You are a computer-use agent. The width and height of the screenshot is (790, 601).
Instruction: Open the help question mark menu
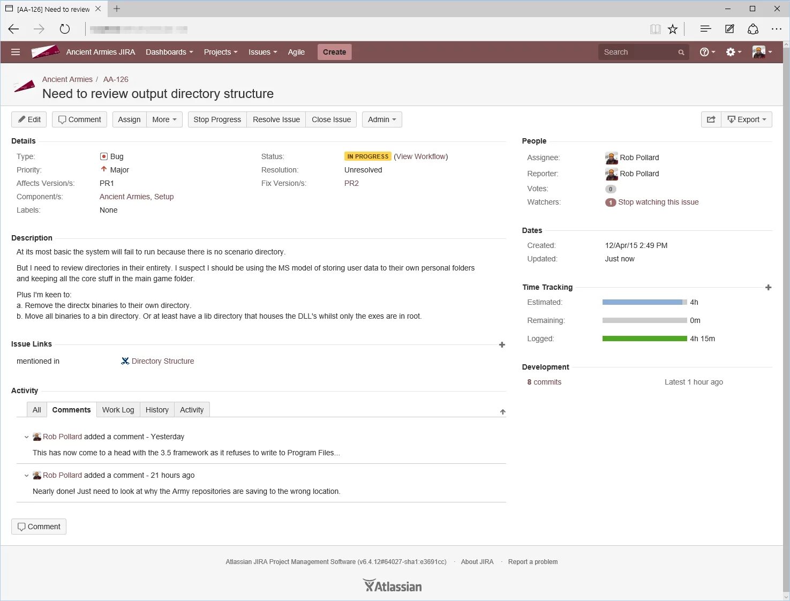click(708, 52)
